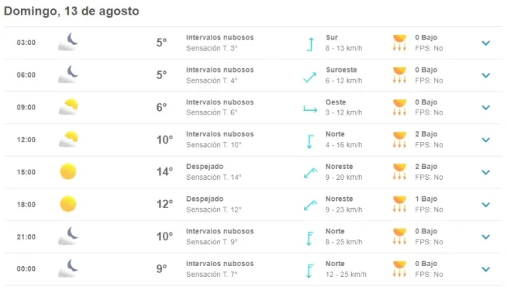Click the Suroeste wind arrow at 06:00
This screenshot has height=290, width=507.
(x=310, y=78)
